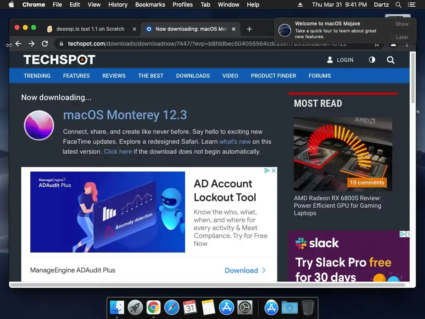Click the 10 comments badge
The image size is (425, 319).
tap(367, 183)
